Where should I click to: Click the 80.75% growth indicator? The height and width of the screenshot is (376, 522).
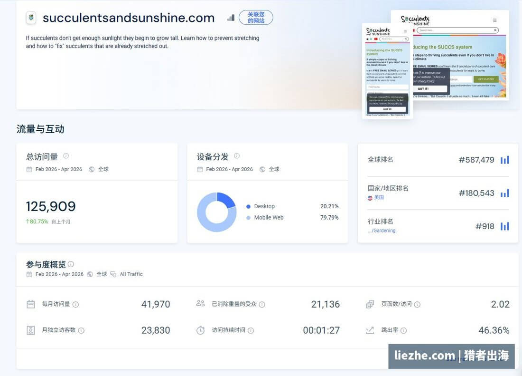tap(37, 222)
